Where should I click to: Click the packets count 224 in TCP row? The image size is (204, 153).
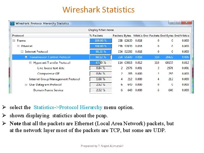[x=120, y=57]
